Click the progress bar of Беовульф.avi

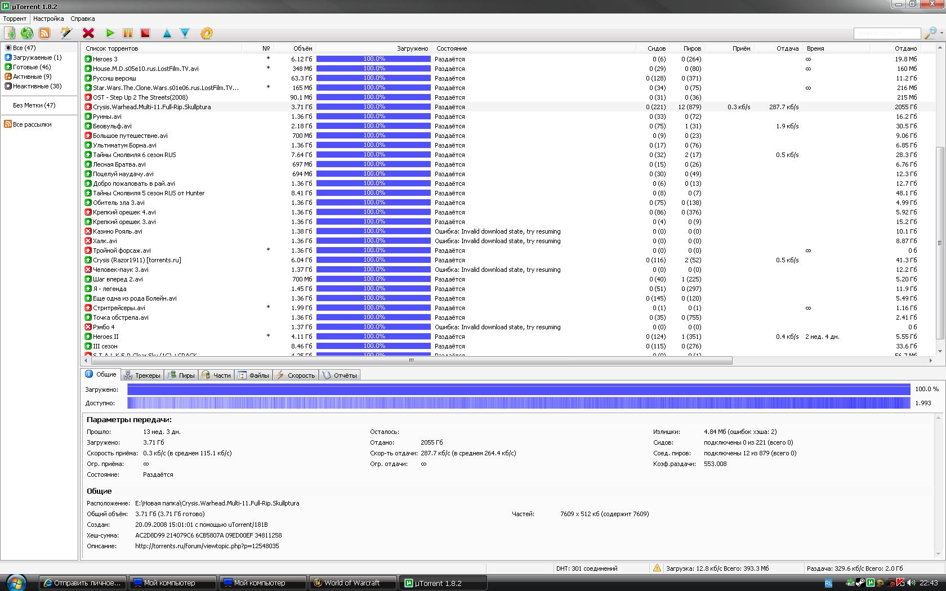click(x=373, y=126)
